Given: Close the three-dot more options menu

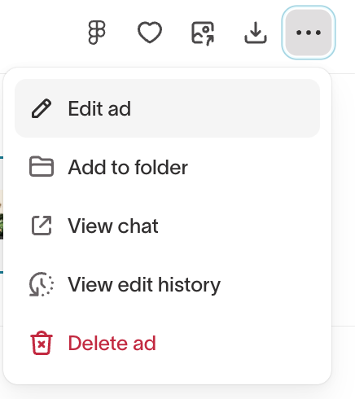Looking at the screenshot, I should click(309, 33).
